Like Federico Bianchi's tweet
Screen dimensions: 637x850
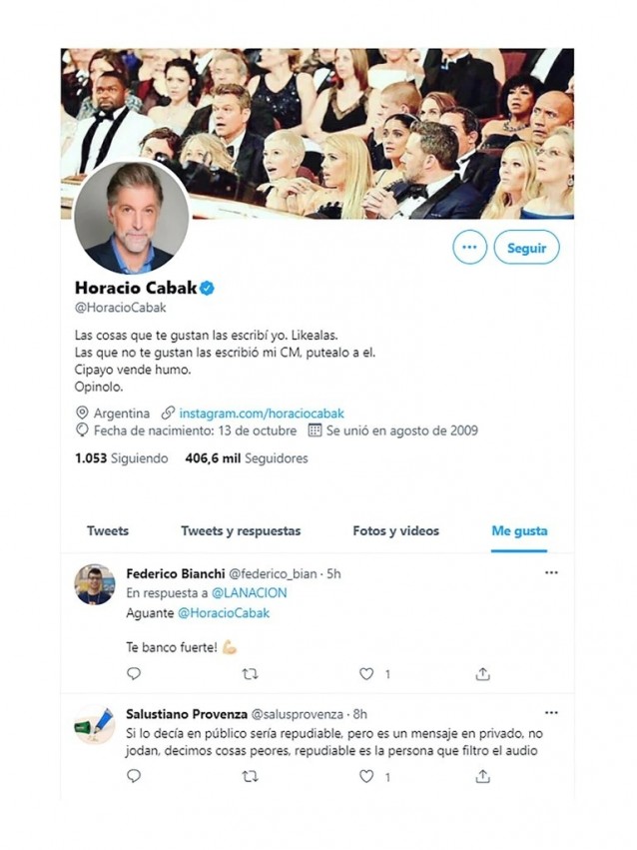tap(366, 674)
